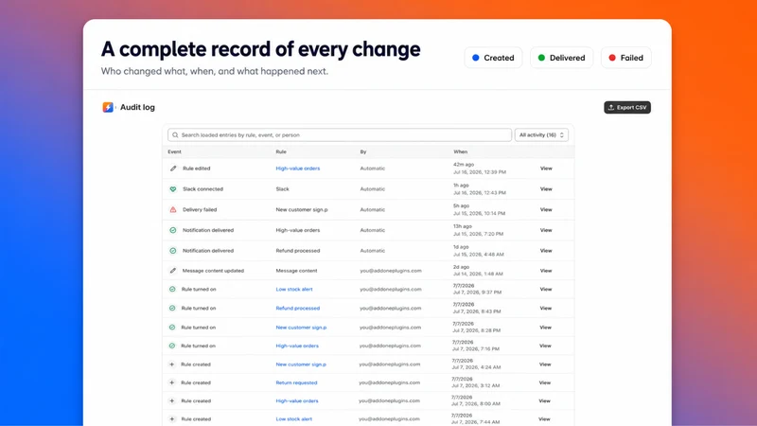
Task: View the Message content updated entry
Action: coord(546,271)
